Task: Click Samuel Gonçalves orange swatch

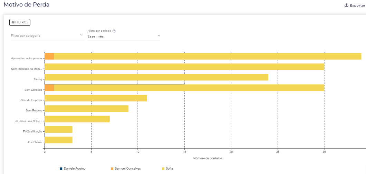Action: 112,168
